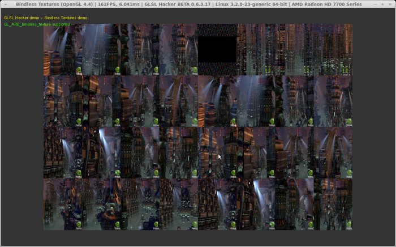The width and height of the screenshot is (396, 247).
Task: Click 'GL_ARB_bindless_texture supported' green text
Action: click(x=37, y=24)
